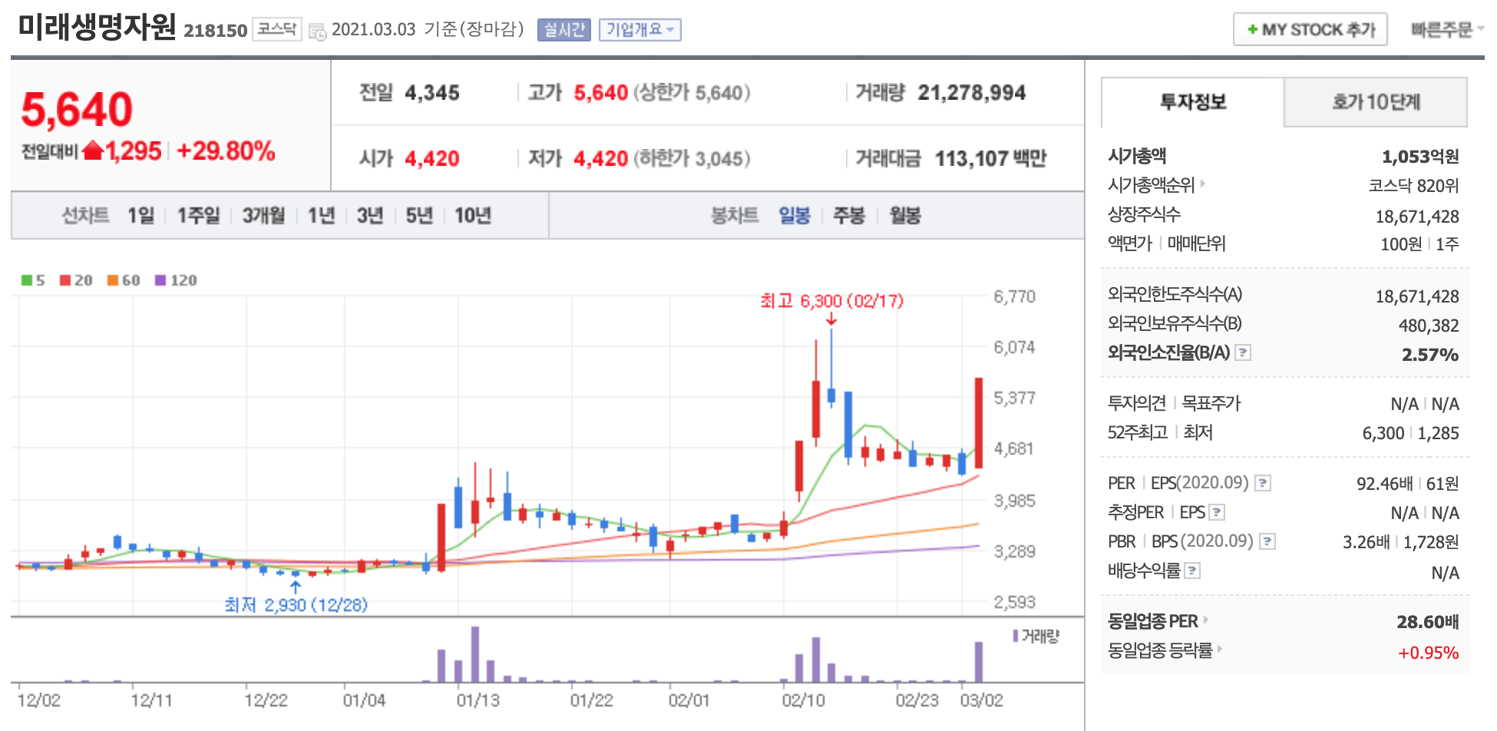This screenshot has width=1497, height=731.
Task: Click the red up-arrow icon beside 1,295
Action: coord(93,150)
